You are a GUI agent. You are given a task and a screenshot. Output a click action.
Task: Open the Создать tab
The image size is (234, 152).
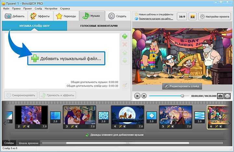(x=118, y=16)
